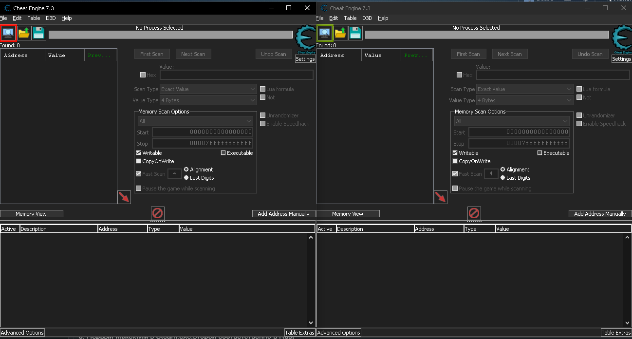The height and width of the screenshot is (339, 632).
Task: Open the Scan Type dropdown in left window
Action: coord(208,89)
